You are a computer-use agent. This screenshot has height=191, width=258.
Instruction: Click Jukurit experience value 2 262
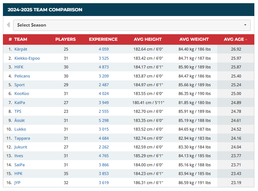pos(104,147)
